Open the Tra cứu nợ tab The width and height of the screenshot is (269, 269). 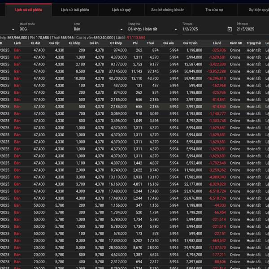[214, 10]
